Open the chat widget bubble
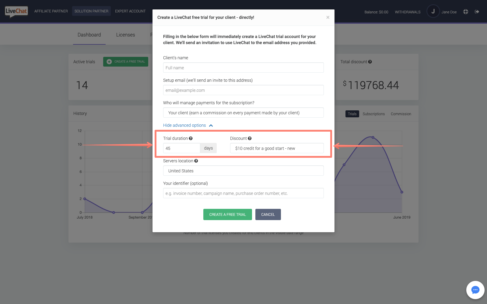 tap(475, 290)
